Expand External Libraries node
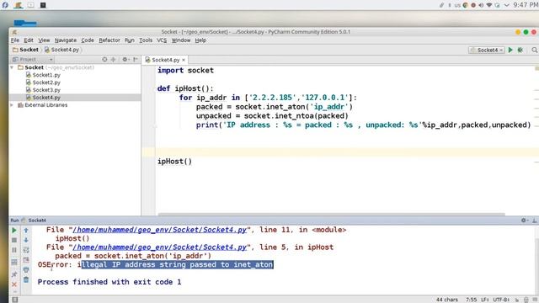Image resolution: width=539 pixels, height=303 pixels. click(x=12, y=105)
